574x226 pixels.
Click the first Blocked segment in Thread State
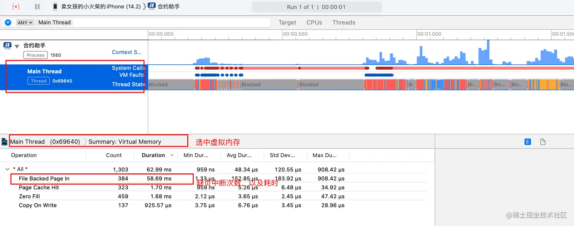171,84
